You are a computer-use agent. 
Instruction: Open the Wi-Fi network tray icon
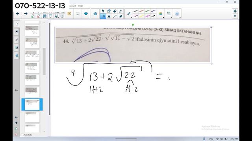click(217, 139)
